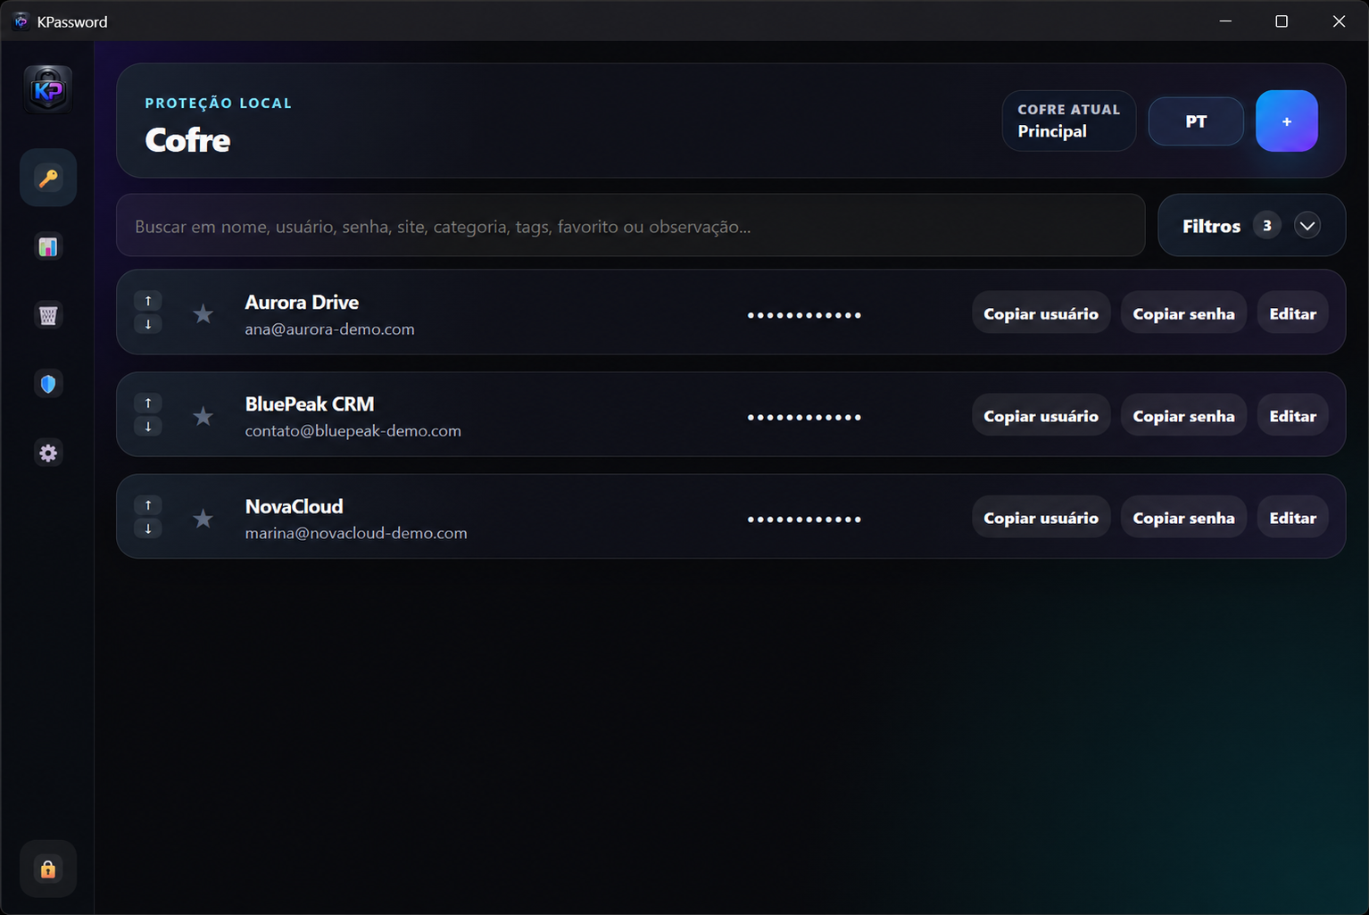Copy password for NovaCloud
1369x915 pixels.
coord(1183,518)
